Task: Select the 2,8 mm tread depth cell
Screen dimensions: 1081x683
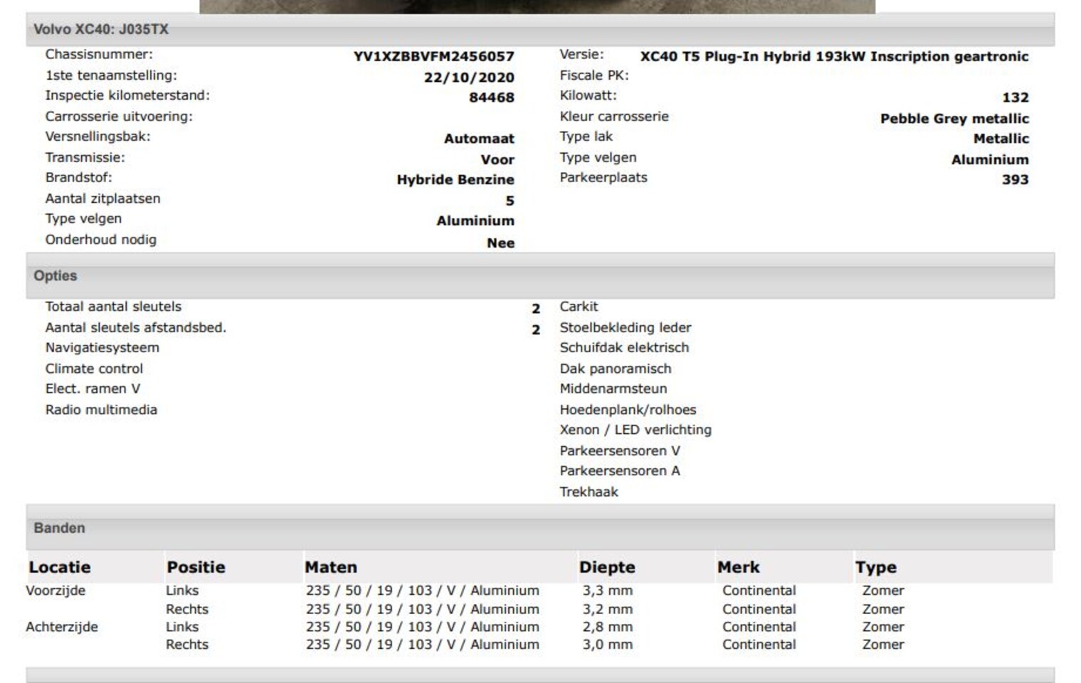Action: point(607,627)
